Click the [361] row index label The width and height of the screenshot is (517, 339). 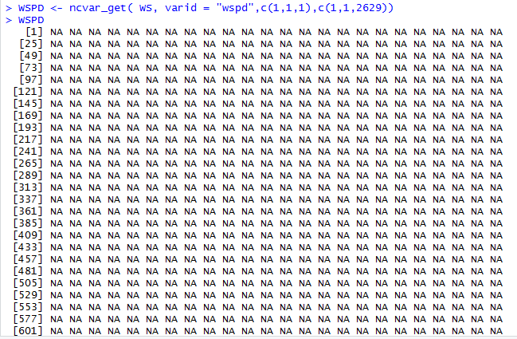point(28,211)
